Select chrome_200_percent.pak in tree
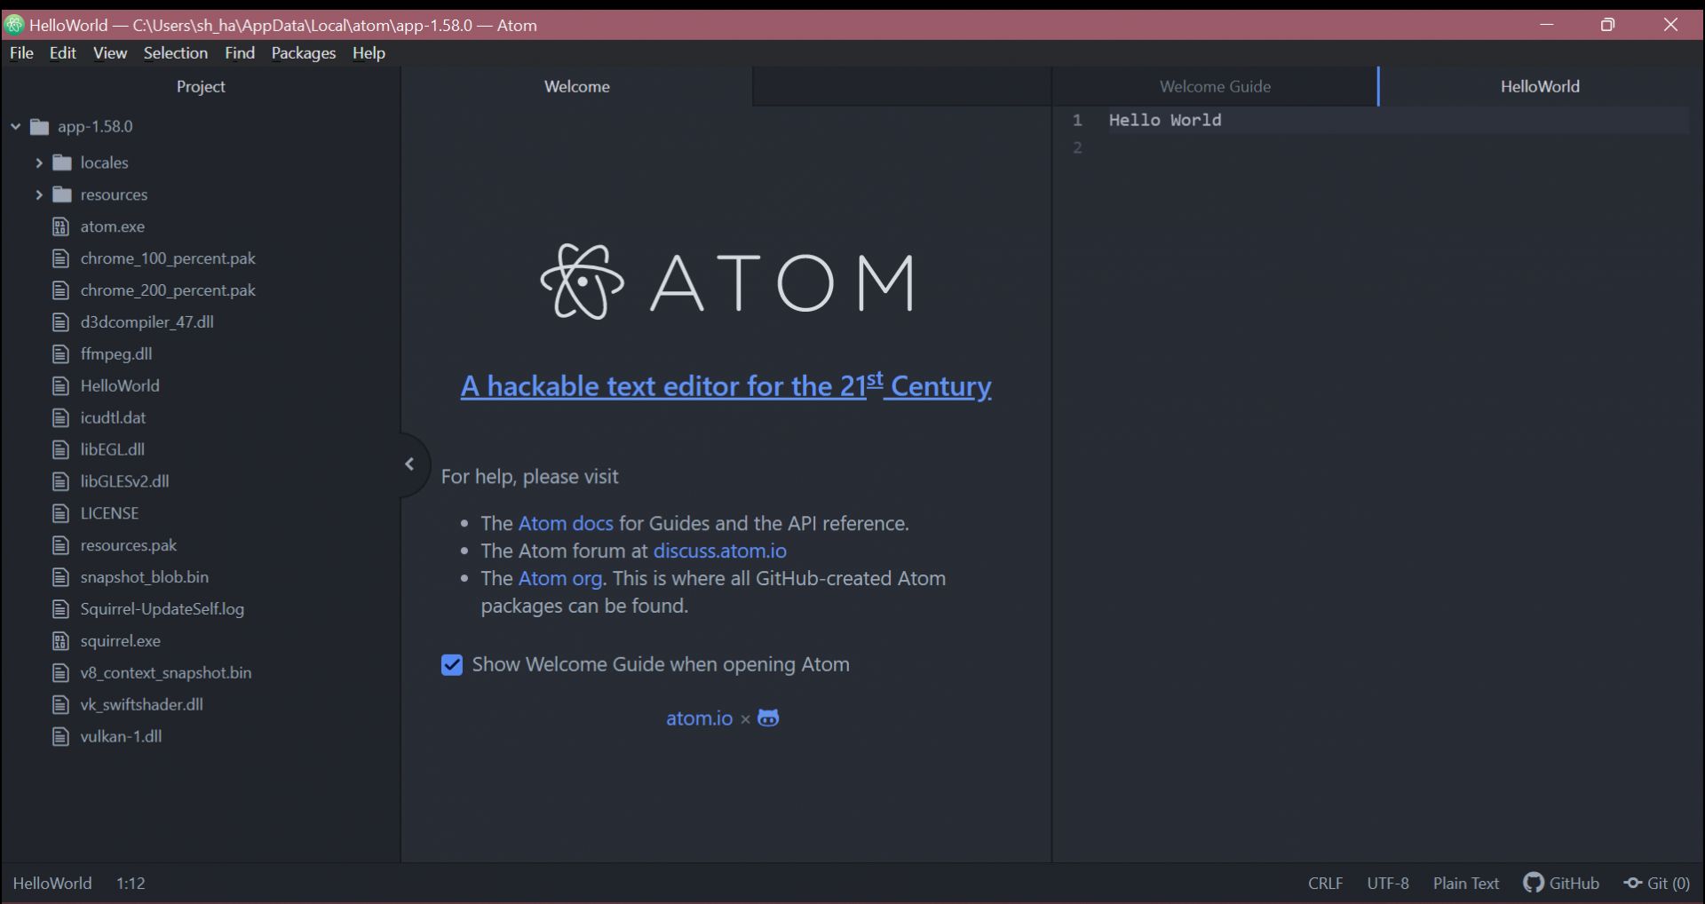The image size is (1705, 904). click(x=168, y=290)
